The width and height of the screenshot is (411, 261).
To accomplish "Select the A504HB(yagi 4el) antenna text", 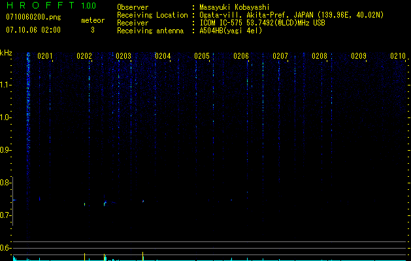I will tap(231, 31).
